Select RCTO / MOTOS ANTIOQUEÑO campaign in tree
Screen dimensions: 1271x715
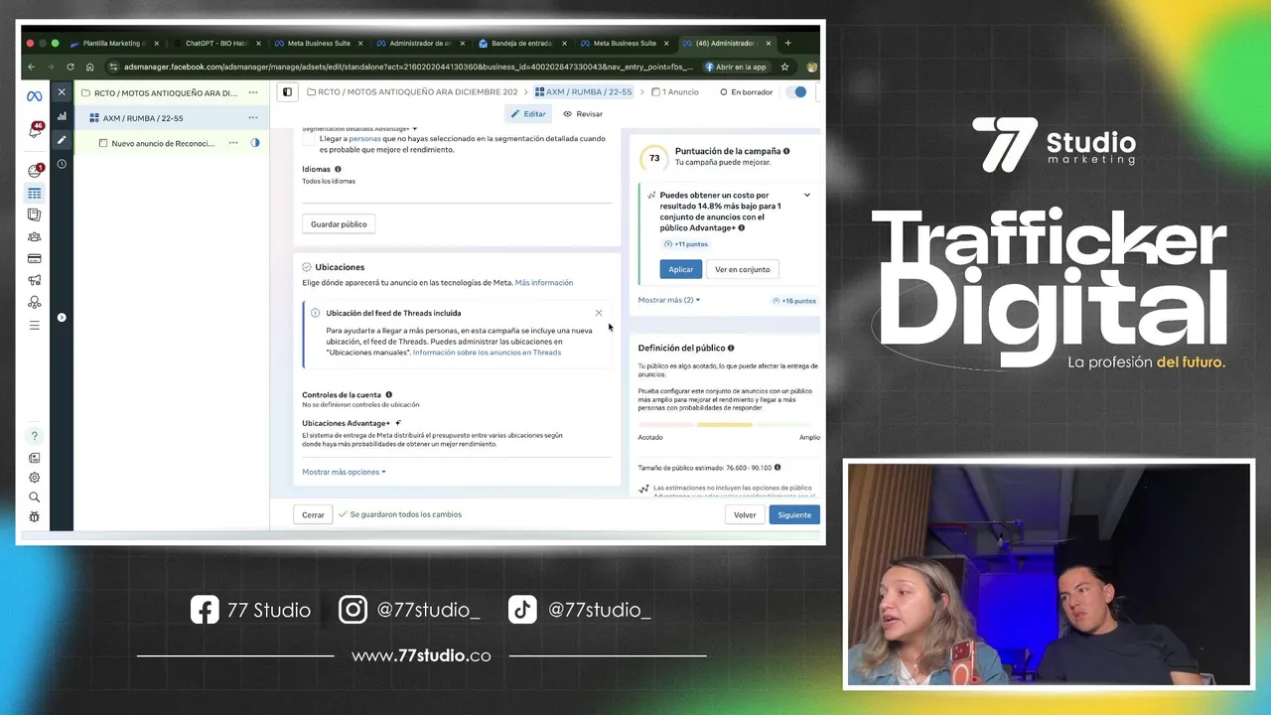(x=165, y=93)
